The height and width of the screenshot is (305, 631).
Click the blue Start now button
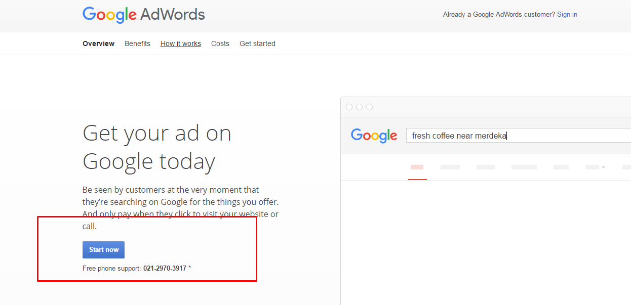(103, 250)
